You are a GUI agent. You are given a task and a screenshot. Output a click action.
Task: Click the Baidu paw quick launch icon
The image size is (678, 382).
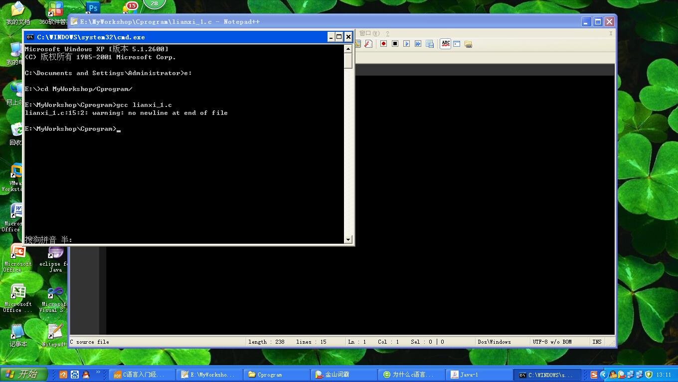75,375
